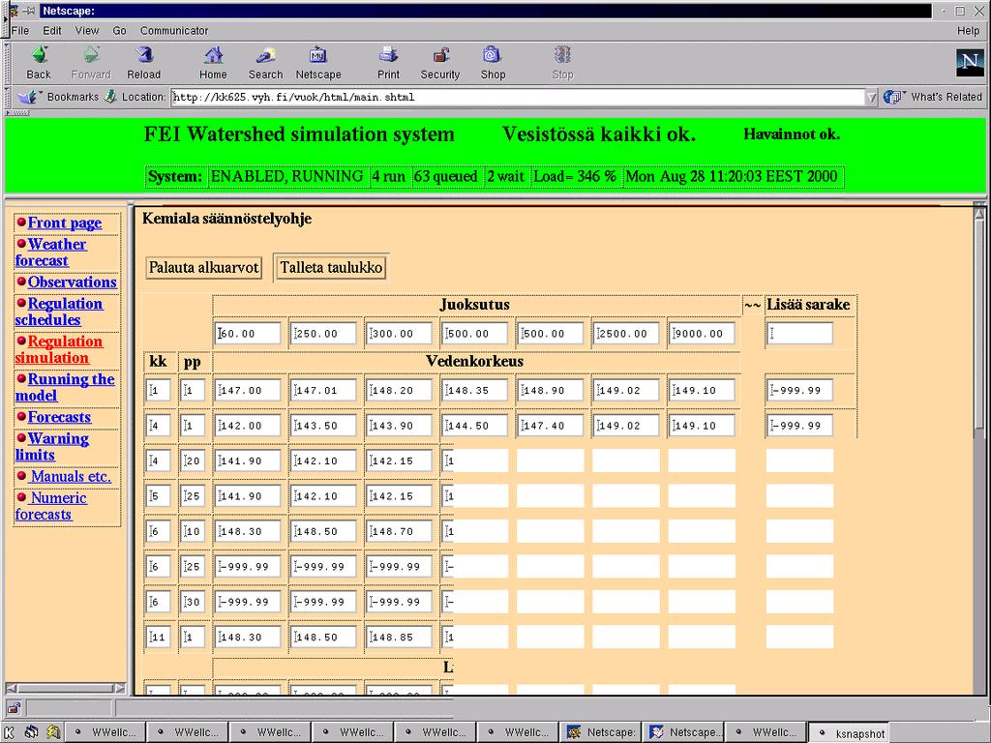Click the empty Lisää sarake field
The image size is (991, 743).
coord(799,334)
